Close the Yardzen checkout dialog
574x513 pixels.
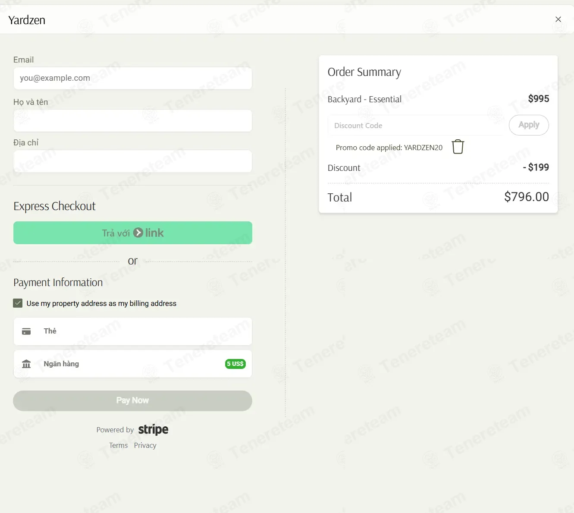click(558, 19)
